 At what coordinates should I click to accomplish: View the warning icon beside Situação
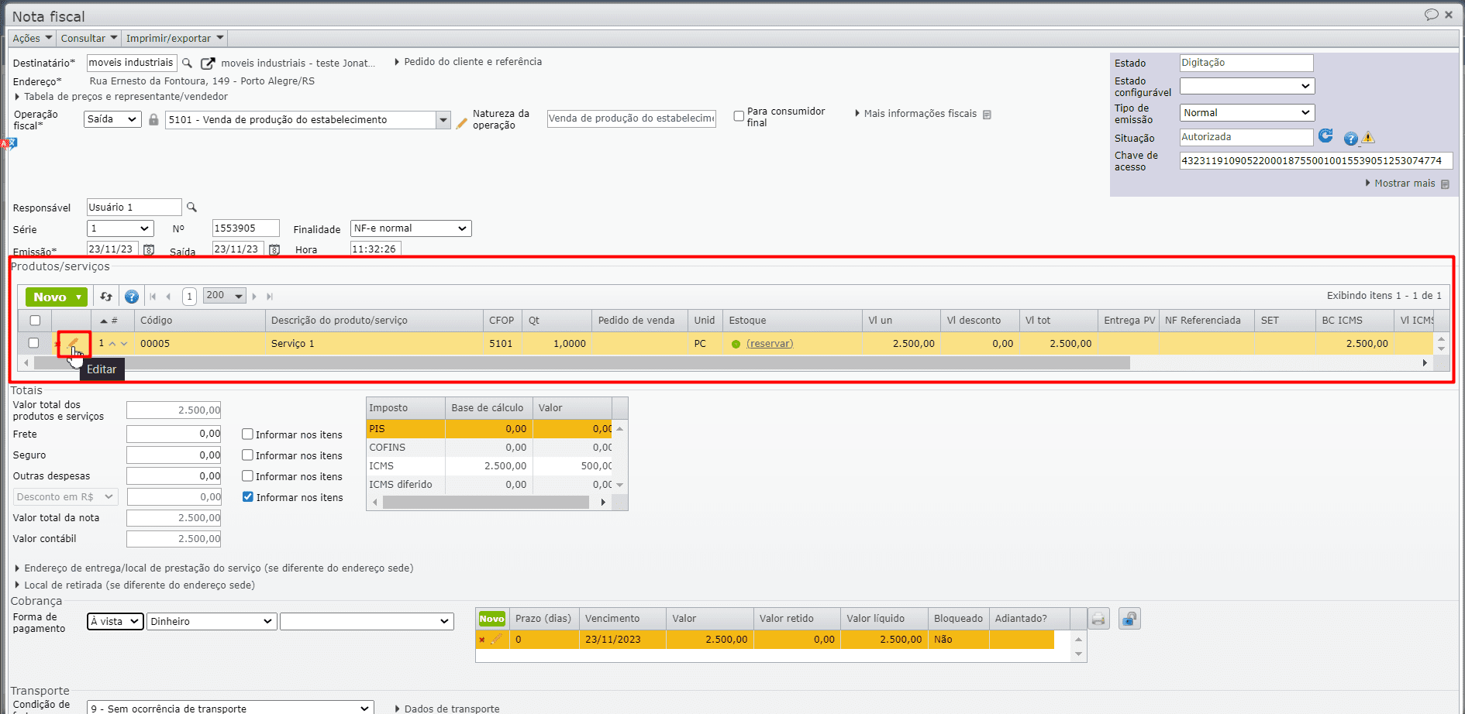coord(1368,138)
